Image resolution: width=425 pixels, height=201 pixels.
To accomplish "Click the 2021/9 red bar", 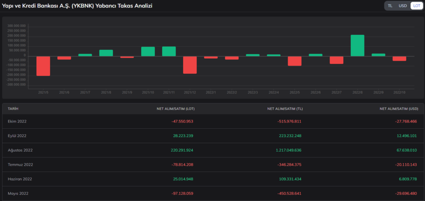I will (x=127, y=57).
